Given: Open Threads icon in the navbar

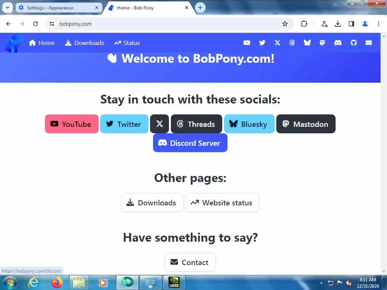Looking at the screenshot, I should tap(292, 43).
